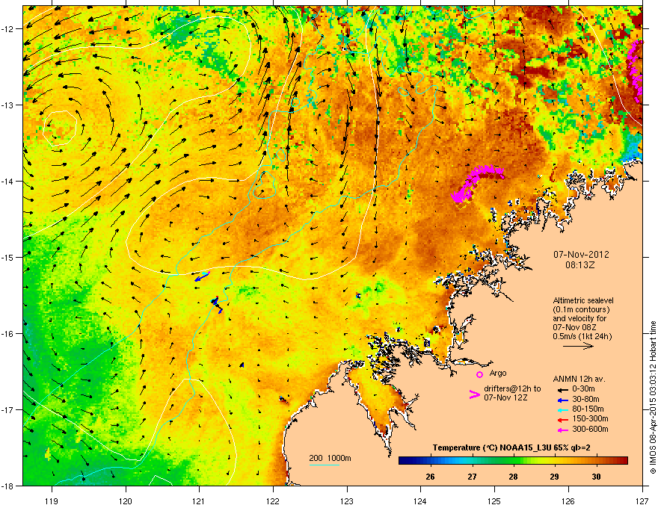Image resolution: width=658 pixels, height=508 pixels.
Task: Click the 'Altimetric sealevel' legend text
Action: (583, 300)
